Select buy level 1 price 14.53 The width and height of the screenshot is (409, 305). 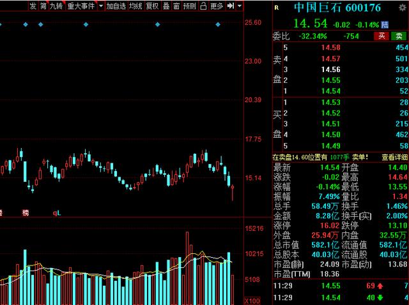[x=330, y=102]
